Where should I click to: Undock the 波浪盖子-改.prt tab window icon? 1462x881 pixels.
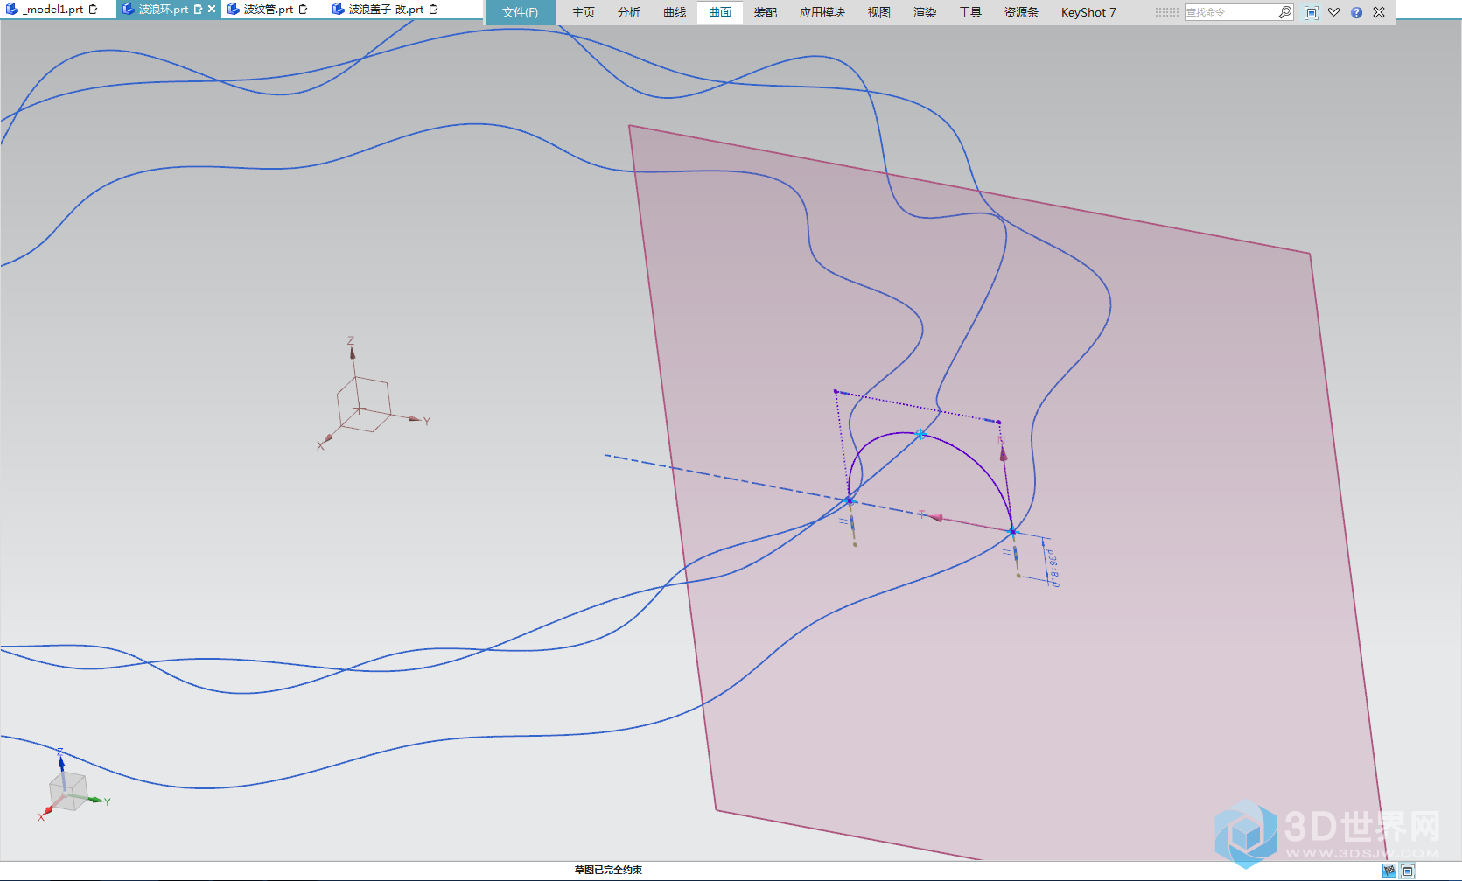[x=433, y=10]
